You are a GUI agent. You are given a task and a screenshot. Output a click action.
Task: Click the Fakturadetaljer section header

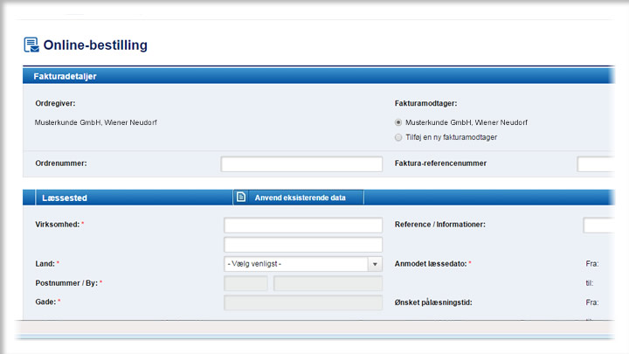pyautogui.click(x=319, y=76)
